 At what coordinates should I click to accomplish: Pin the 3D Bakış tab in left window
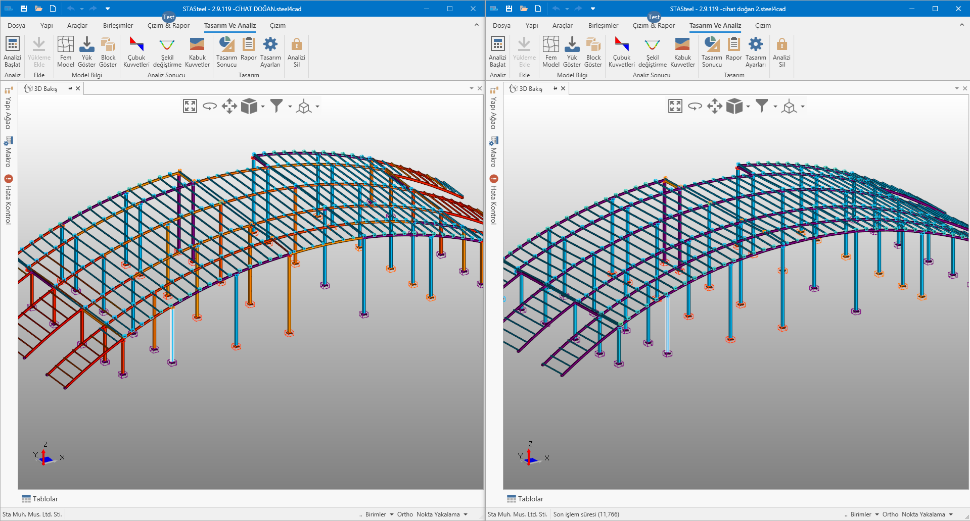pyautogui.click(x=70, y=88)
